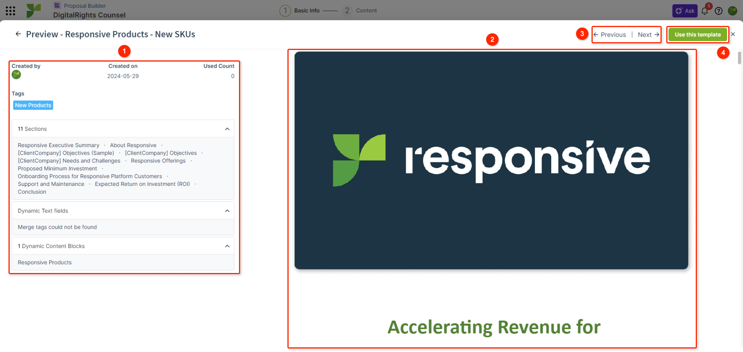
Task: Click Proposal Builder breadcrumb label
Action: point(85,6)
